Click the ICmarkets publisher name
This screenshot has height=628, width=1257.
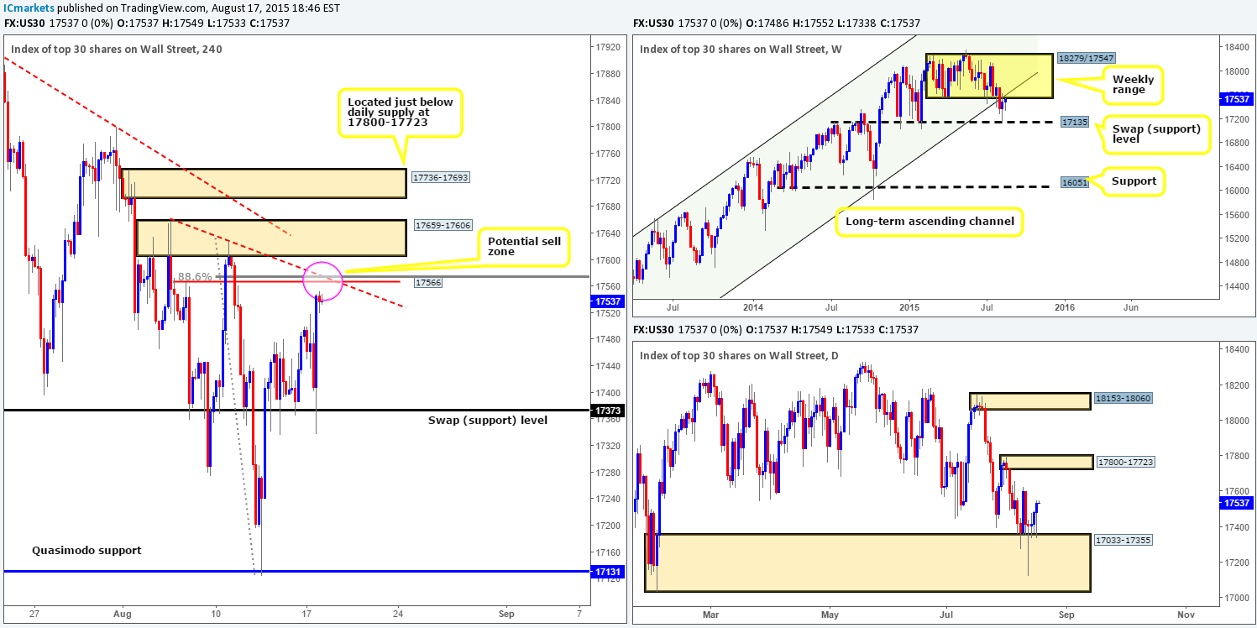(x=26, y=8)
